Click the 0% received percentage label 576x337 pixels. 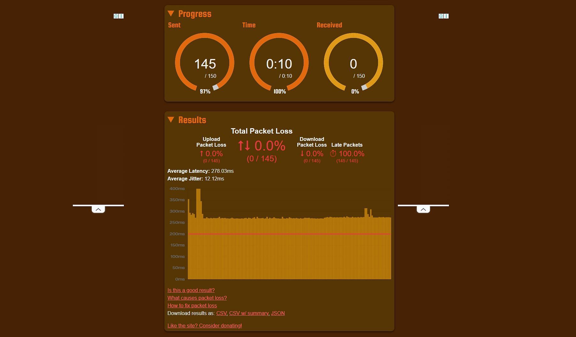355,92
